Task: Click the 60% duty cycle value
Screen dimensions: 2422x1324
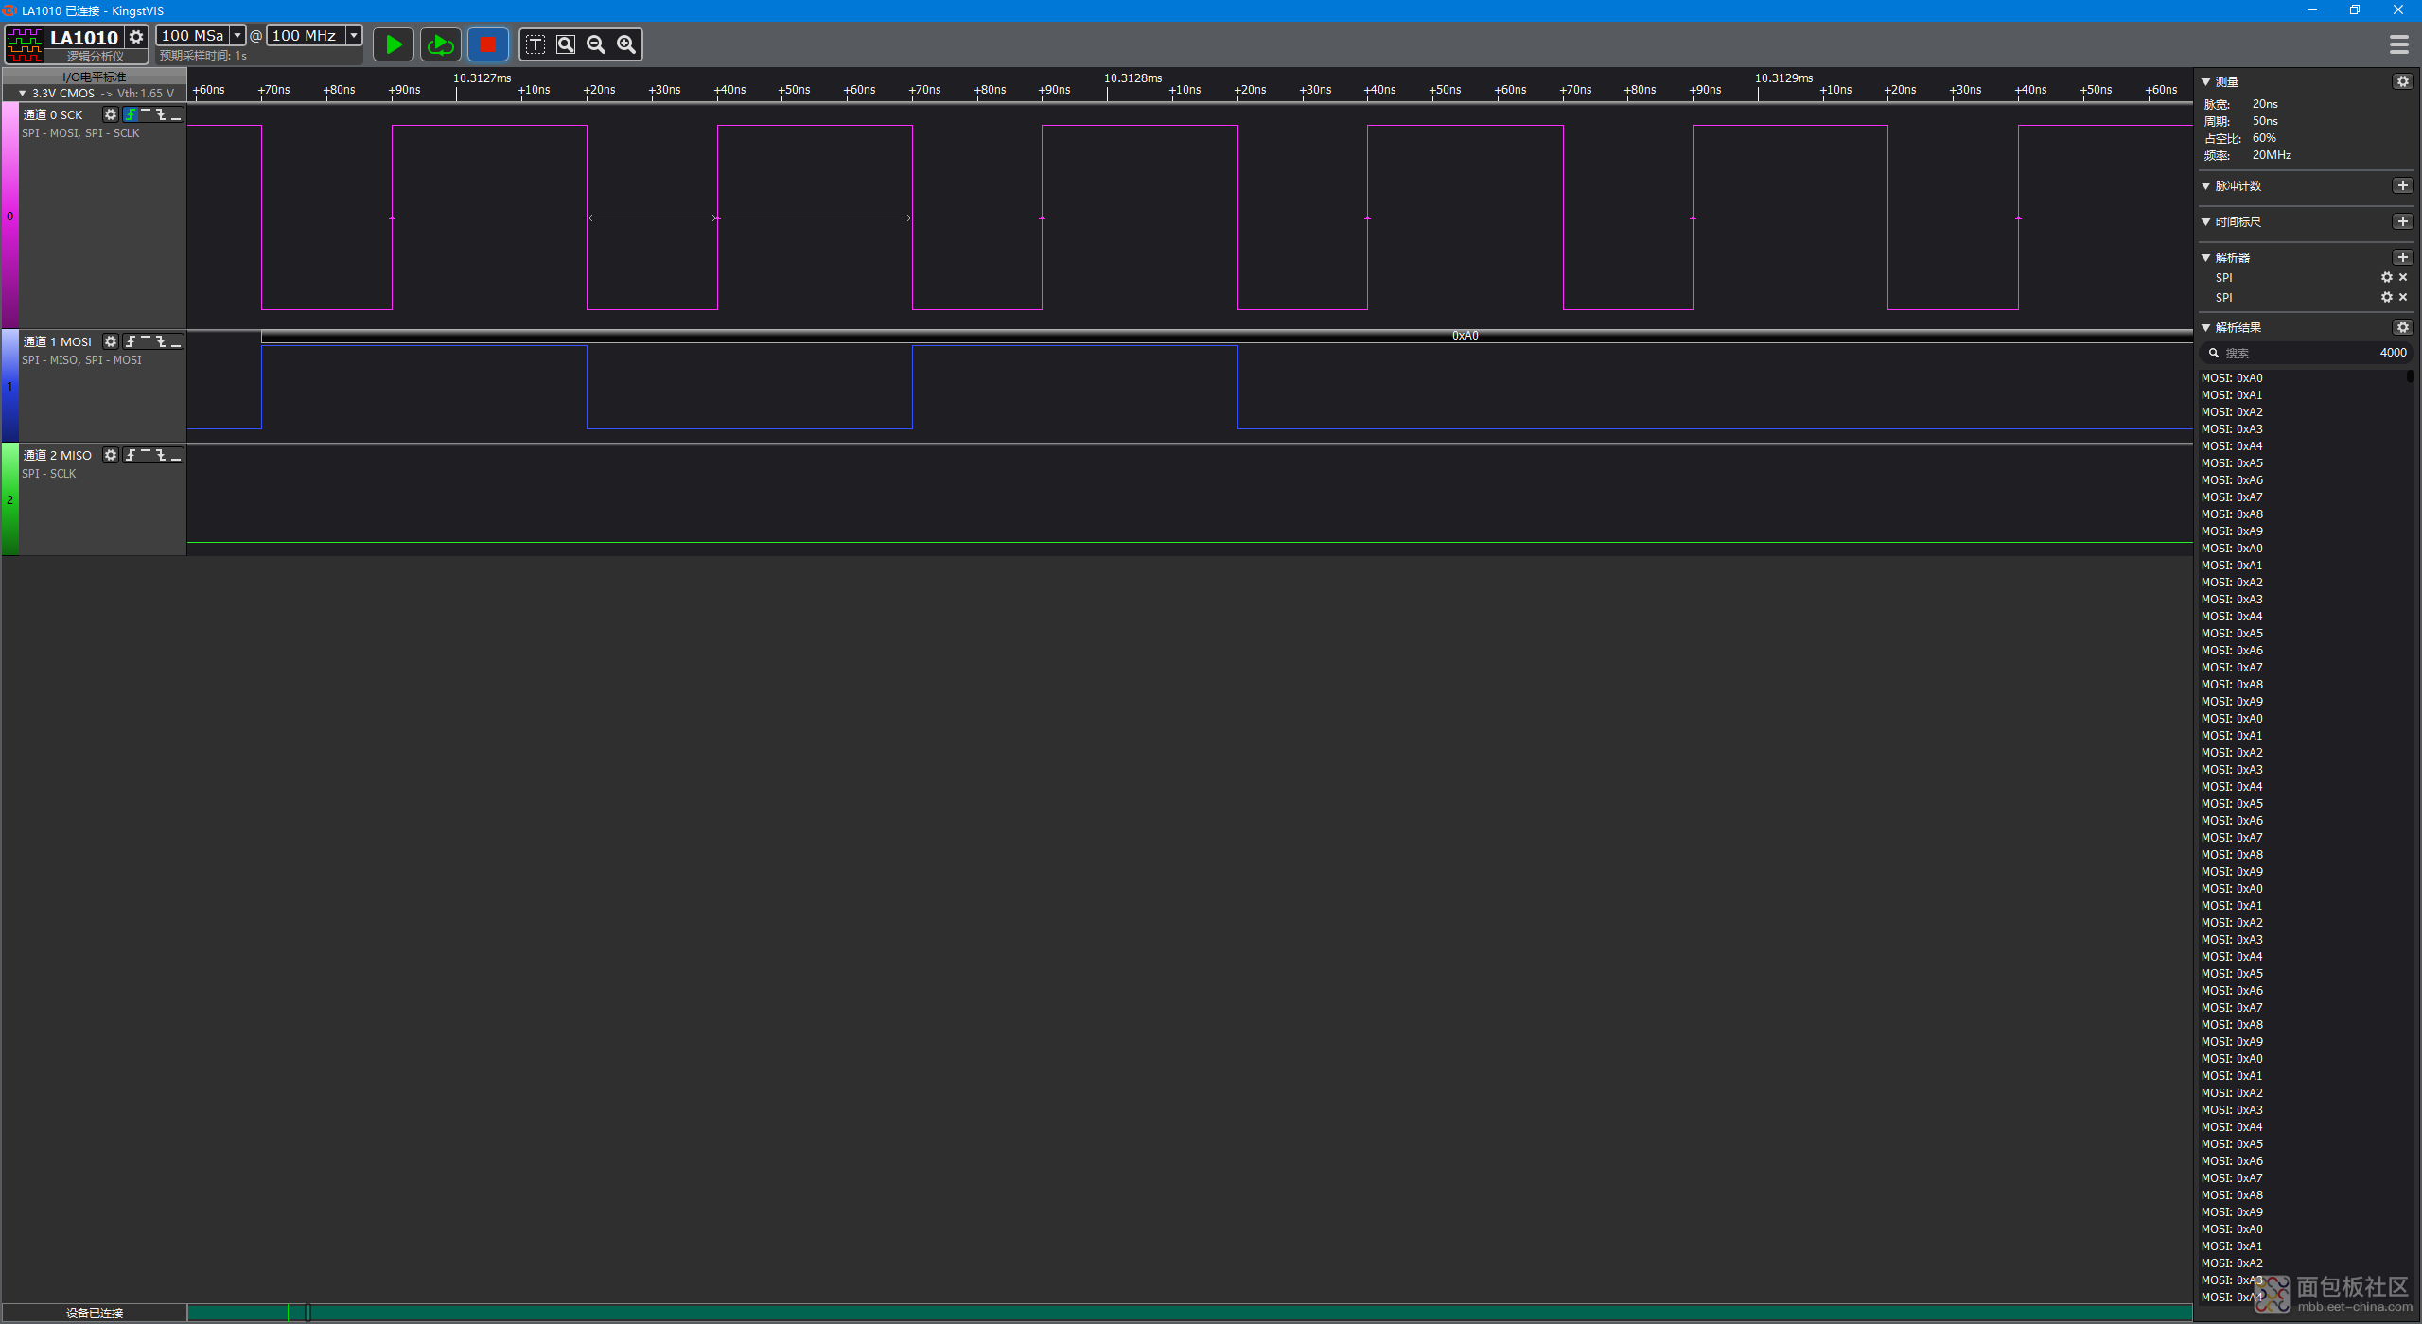Action: 2264,138
